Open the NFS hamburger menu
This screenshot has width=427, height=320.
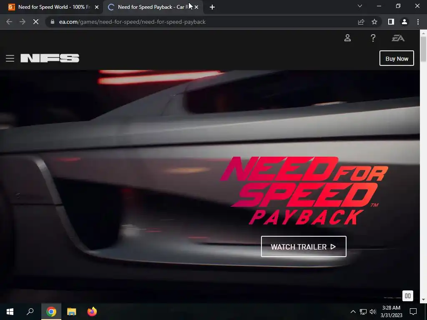(10, 58)
